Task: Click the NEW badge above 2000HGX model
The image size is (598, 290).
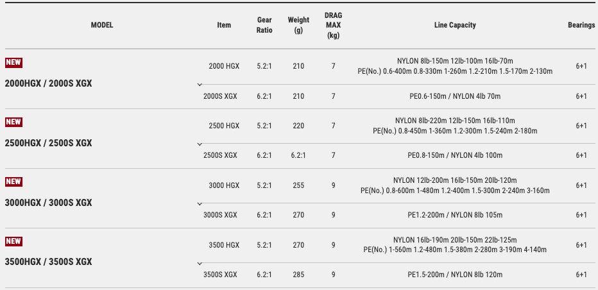Action: (x=13, y=62)
